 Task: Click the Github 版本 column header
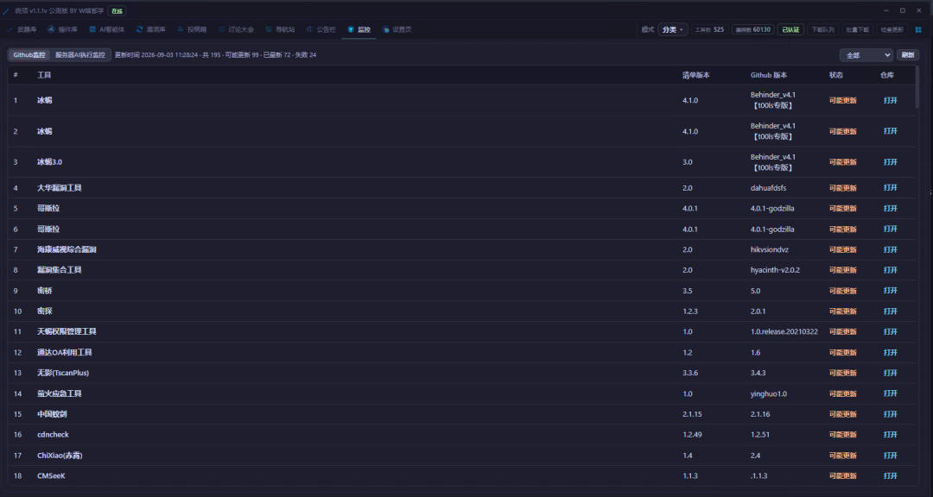(769, 76)
